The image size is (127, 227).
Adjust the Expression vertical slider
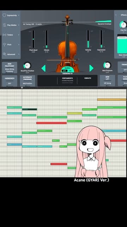tap(101, 39)
